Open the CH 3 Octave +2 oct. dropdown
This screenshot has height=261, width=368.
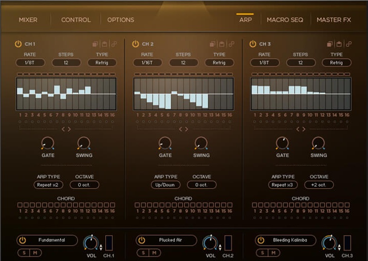pos(319,185)
